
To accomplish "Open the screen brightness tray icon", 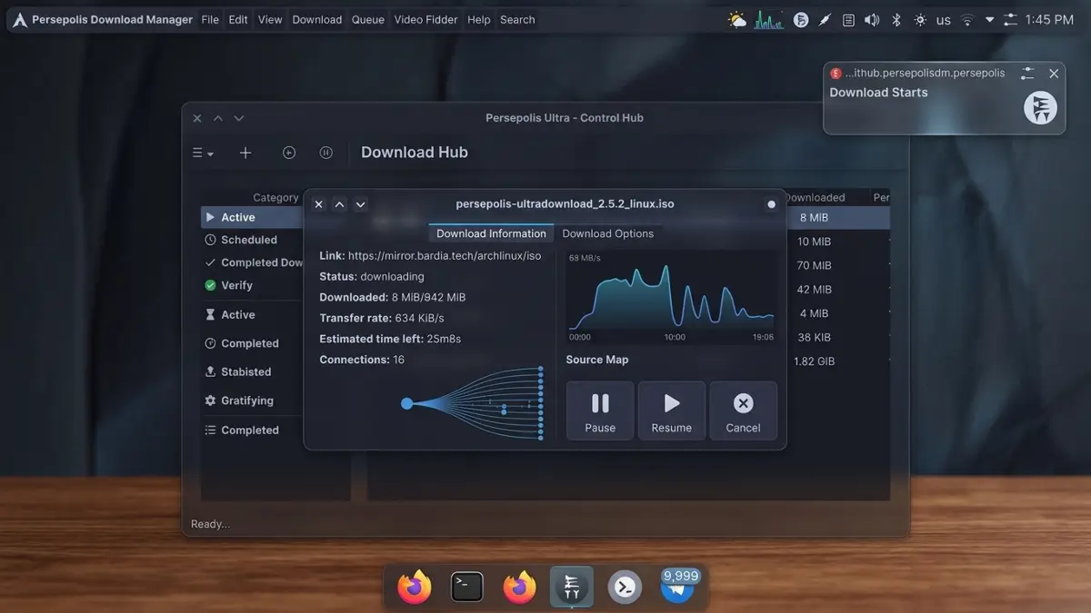I will 919,19.
